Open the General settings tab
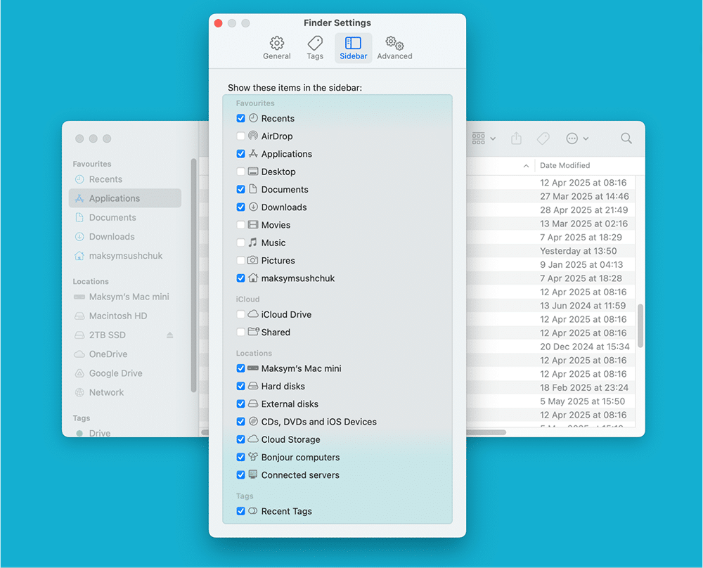The image size is (703, 568). point(276,48)
